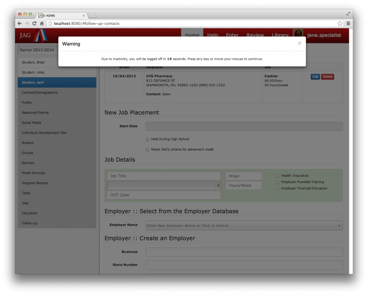The image size is (368, 295).
Task: Open the Review section in the navigation
Action: click(255, 35)
